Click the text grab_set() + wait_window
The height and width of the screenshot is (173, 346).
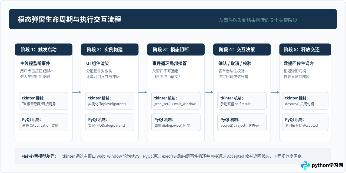pyautogui.click(x=175, y=104)
